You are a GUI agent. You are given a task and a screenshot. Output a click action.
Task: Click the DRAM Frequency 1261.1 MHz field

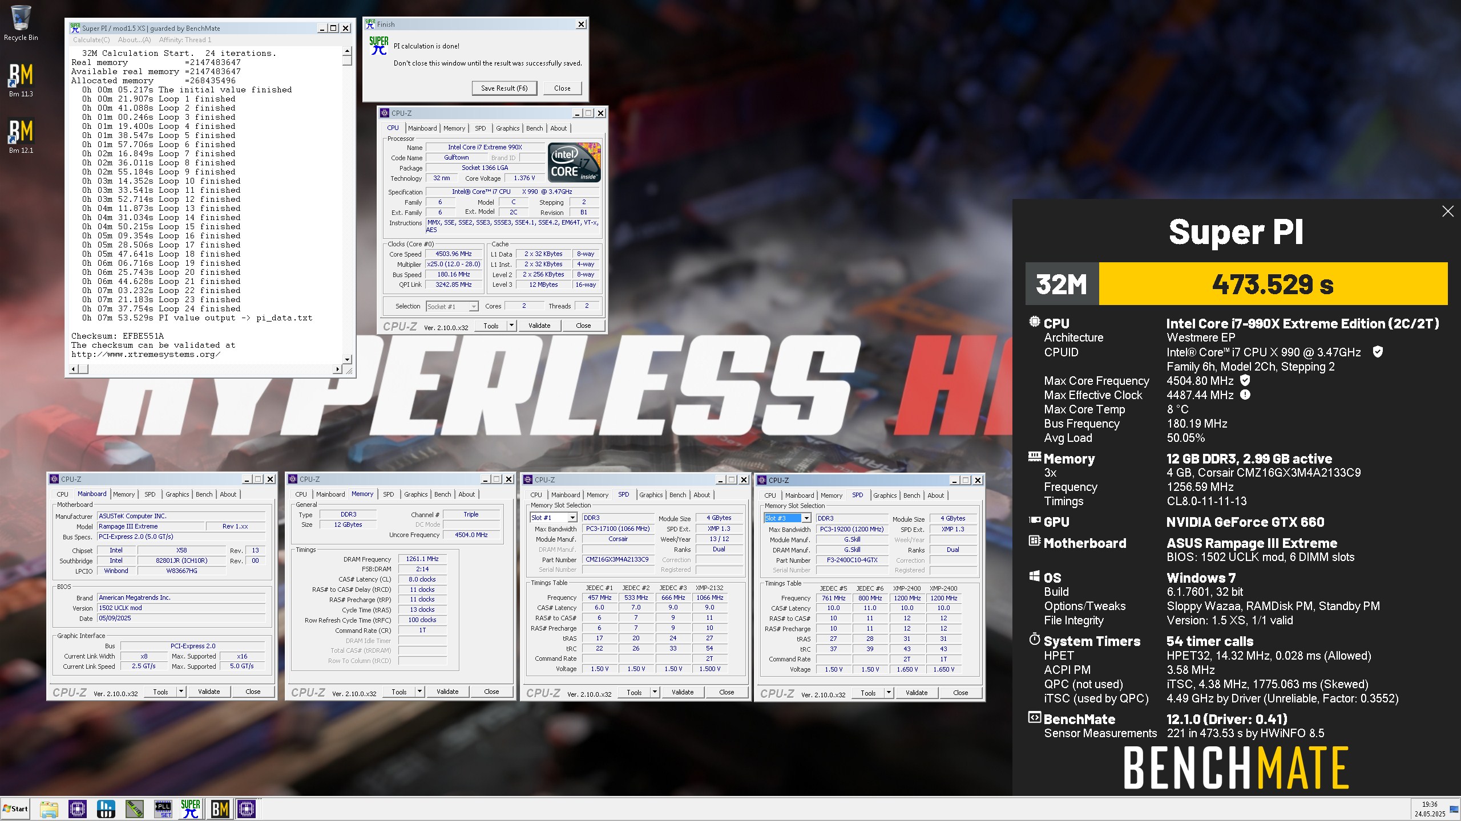pyautogui.click(x=422, y=559)
